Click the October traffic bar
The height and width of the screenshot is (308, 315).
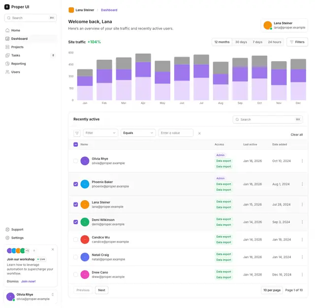click(259, 78)
